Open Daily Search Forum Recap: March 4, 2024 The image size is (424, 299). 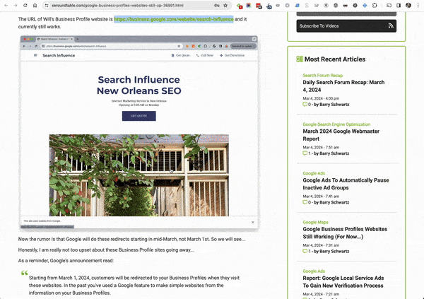343,86
